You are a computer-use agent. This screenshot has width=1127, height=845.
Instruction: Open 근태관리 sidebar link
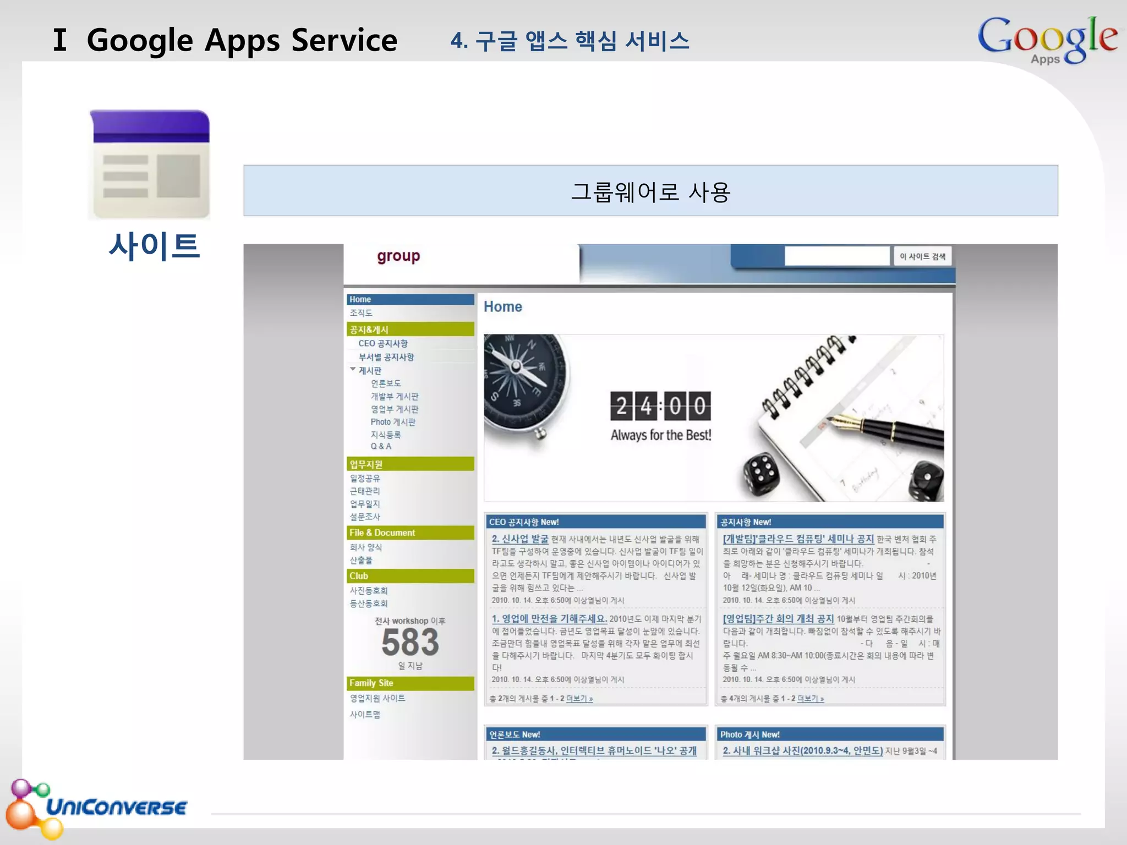365,491
